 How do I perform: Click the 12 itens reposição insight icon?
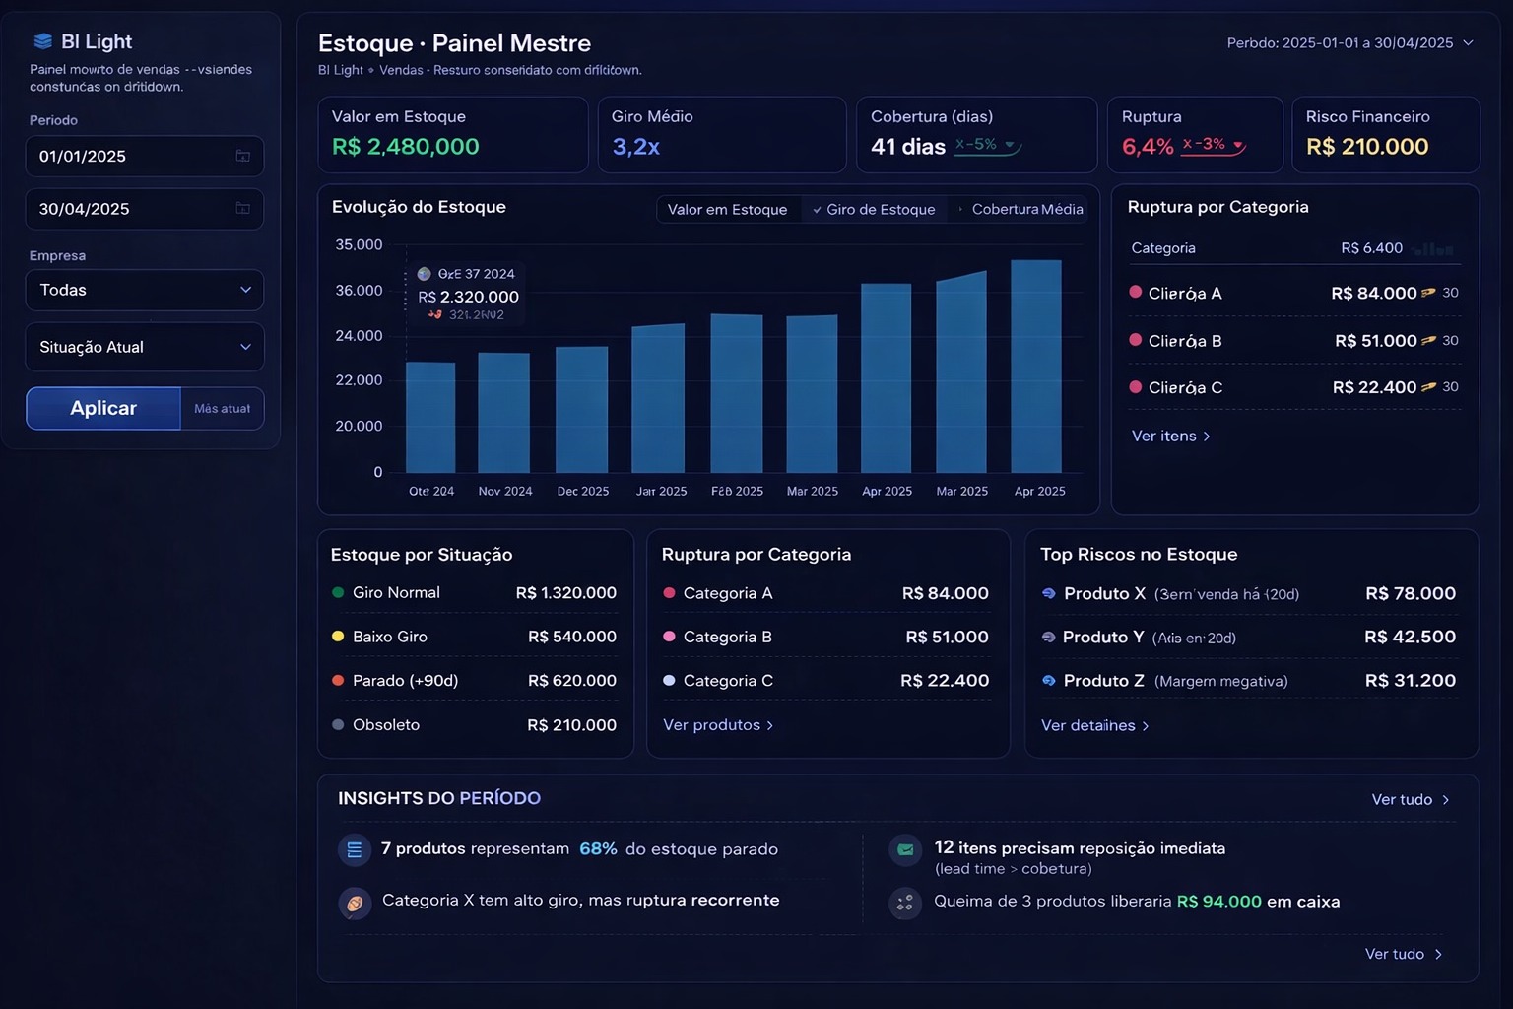[905, 849]
